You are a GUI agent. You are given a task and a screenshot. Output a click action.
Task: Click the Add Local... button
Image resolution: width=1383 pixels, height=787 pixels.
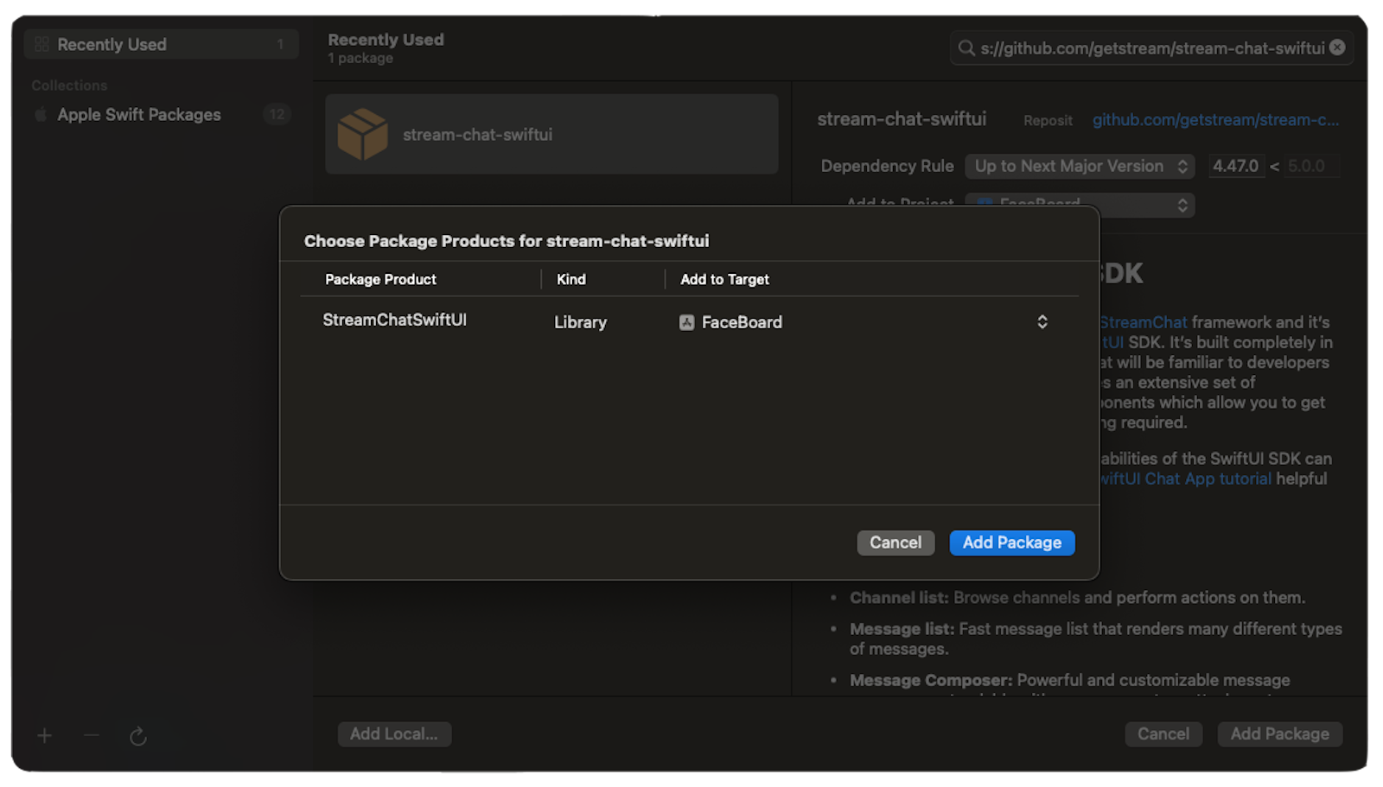(x=394, y=733)
